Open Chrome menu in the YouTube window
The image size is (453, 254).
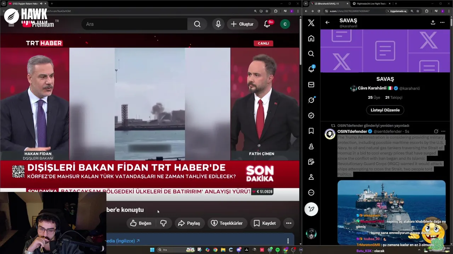click(x=298, y=11)
